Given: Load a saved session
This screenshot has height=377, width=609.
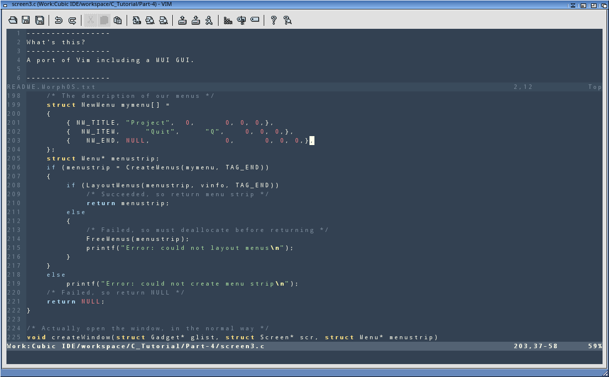Looking at the screenshot, I should [x=182, y=20].
